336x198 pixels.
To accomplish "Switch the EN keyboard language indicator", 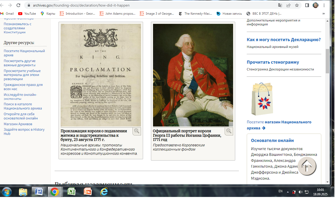I will [280, 191].
